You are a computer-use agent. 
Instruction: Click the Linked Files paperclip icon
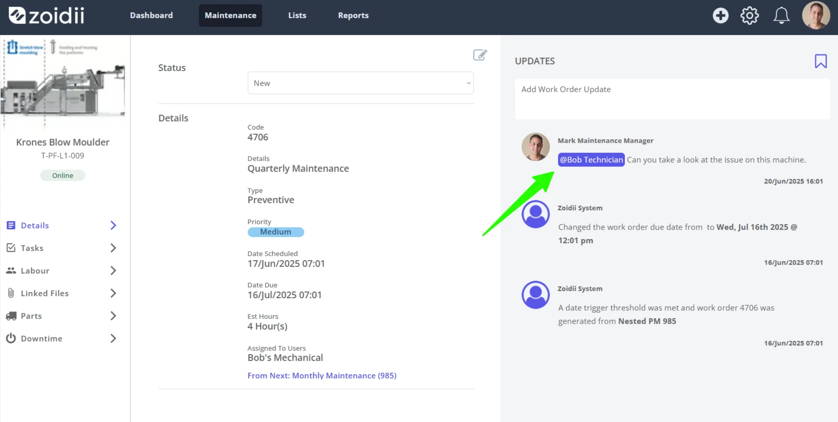(x=11, y=293)
